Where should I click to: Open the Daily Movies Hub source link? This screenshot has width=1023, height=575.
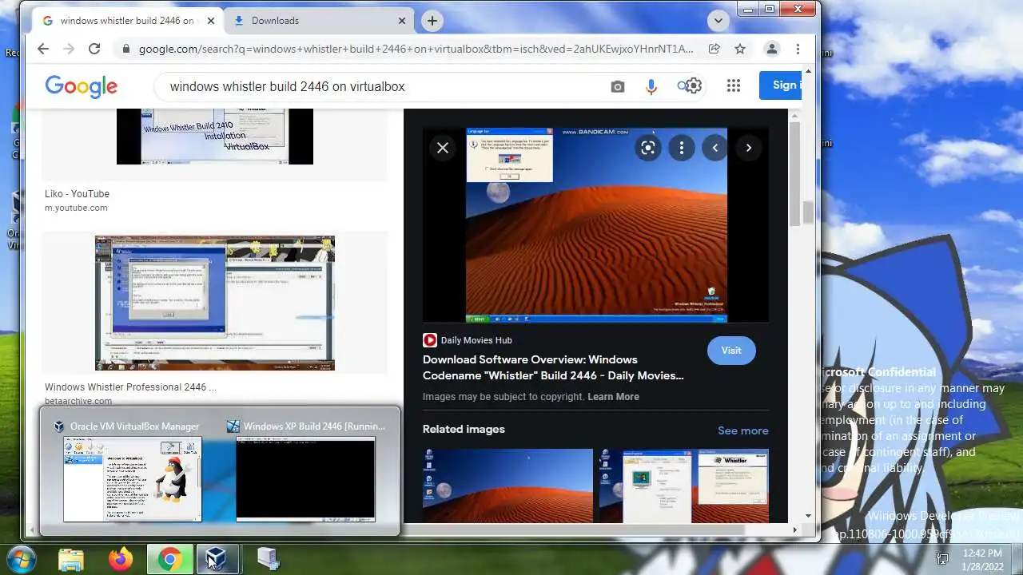(468, 340)
